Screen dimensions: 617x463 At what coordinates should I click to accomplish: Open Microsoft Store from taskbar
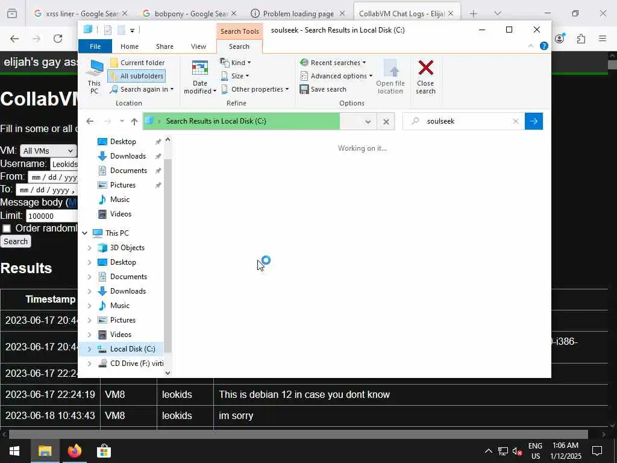pyautogui.click(x=104, y=451)
